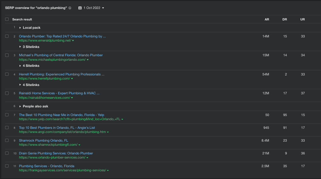Click the DR column header
The width and height of the screenshot is (321, 179).
coord(285,19)
